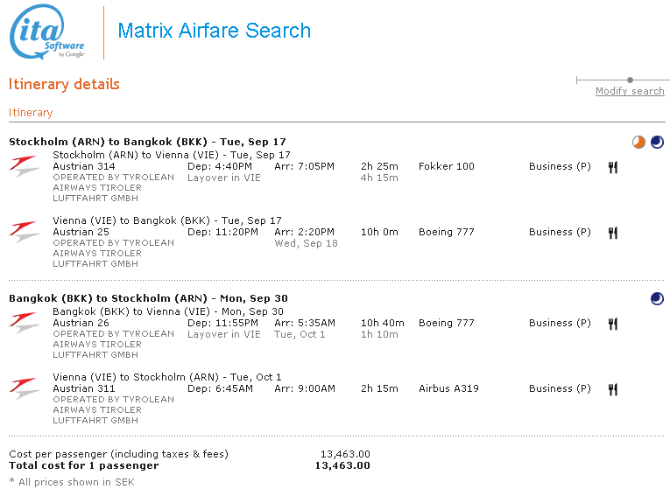The height and width of the screenshot is (489, 670).
Task: Click the ITA Software logo
Action: 47,34
